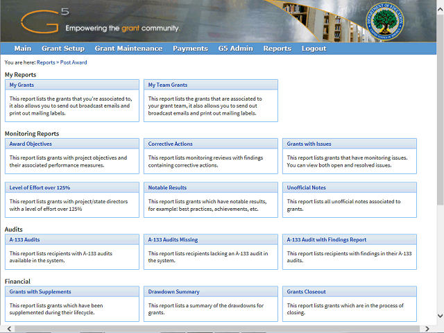Follow the Post Award breadcrumb link
The width and height of the screenshot is (444, 333).
[x=74, y=62]
